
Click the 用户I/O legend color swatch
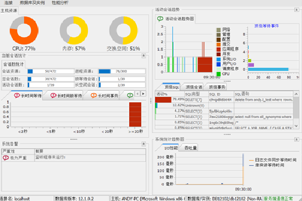[x=219, y=64]
